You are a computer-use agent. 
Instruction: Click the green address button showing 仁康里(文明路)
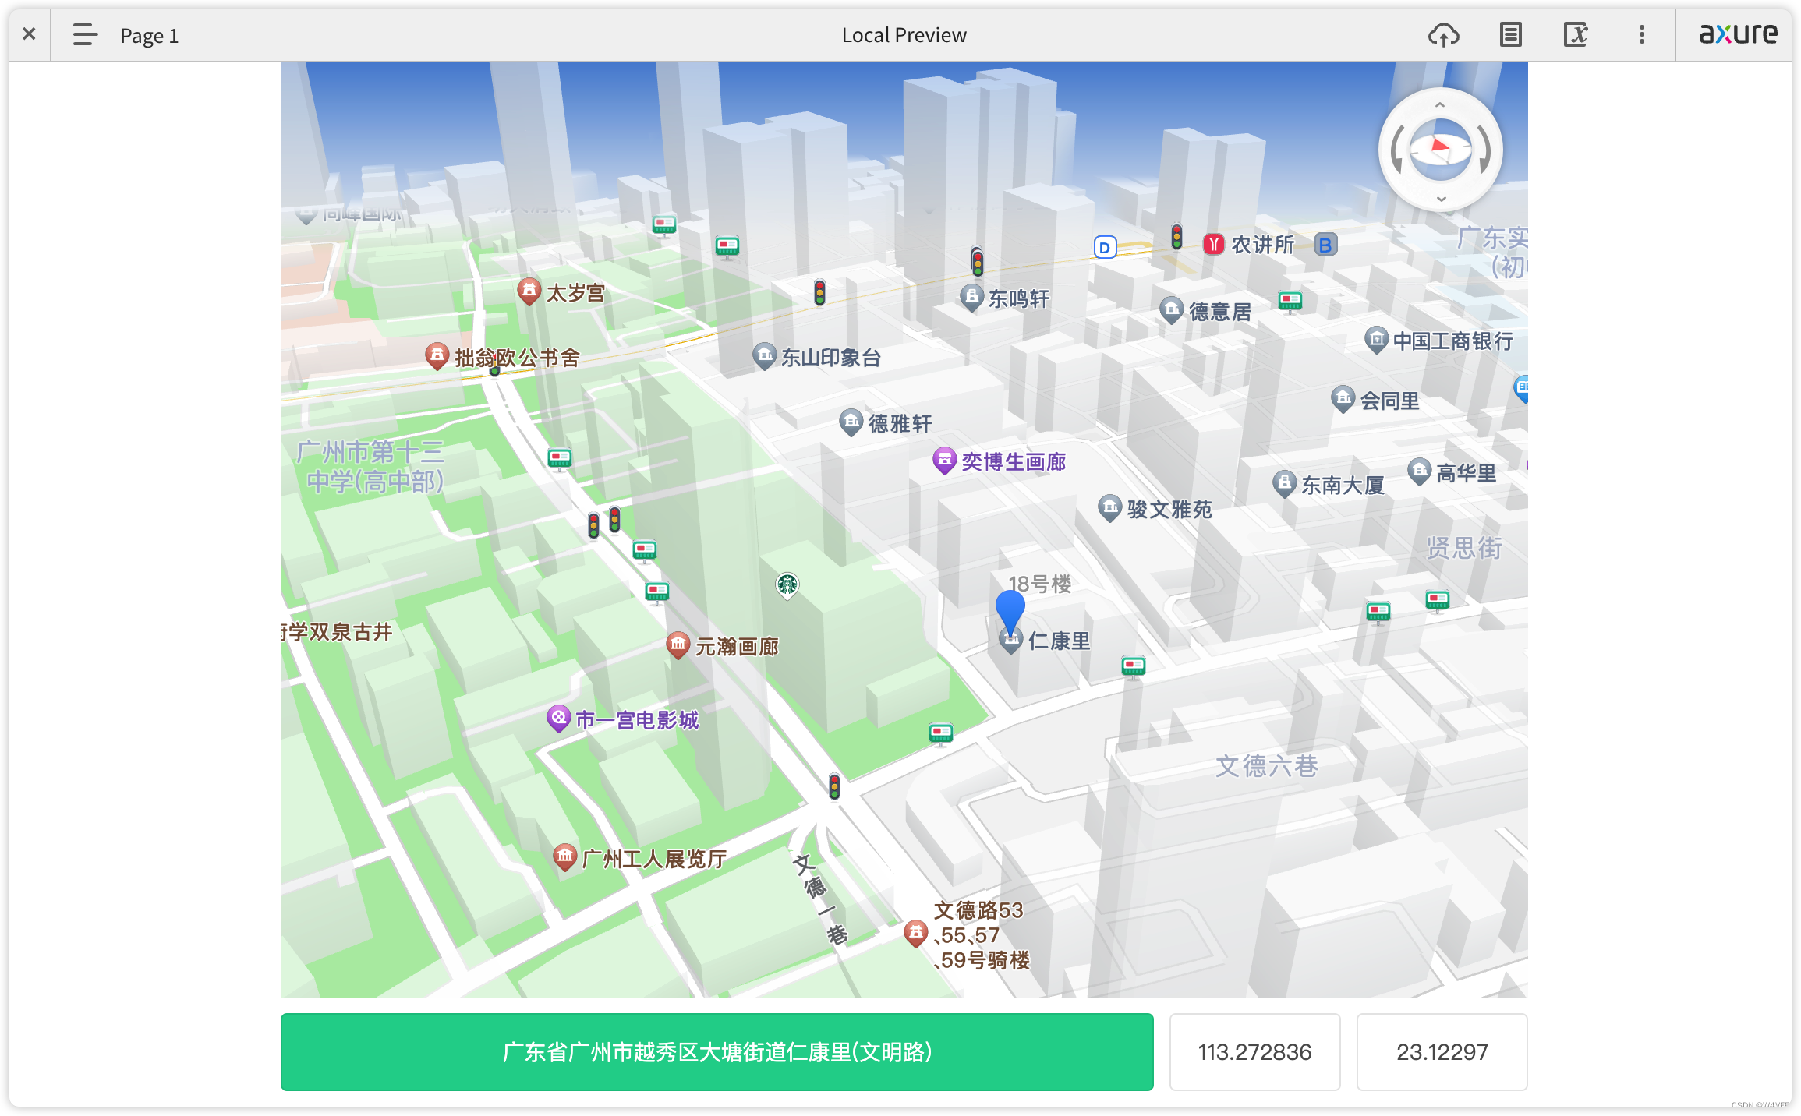717,1051
